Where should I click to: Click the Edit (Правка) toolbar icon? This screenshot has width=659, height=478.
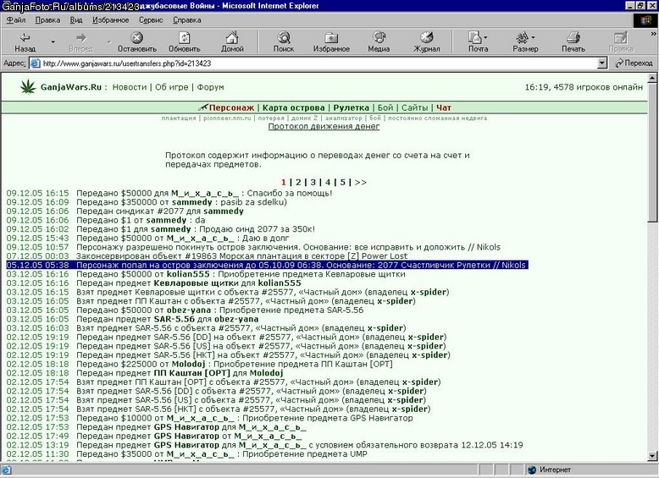point(621,37)
